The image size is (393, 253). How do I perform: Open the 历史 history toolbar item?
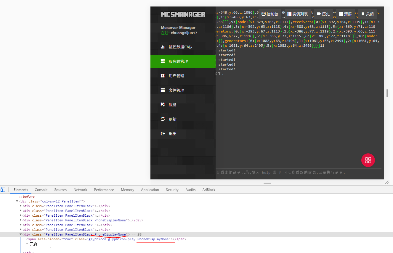tap(323, 14)
